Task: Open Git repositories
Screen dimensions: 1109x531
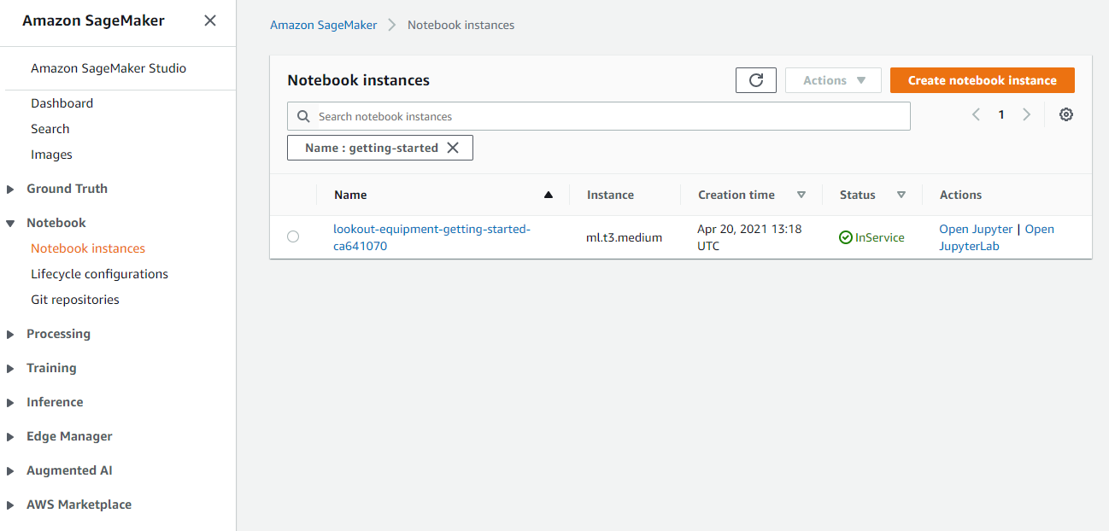Action: tap(75, 300)
